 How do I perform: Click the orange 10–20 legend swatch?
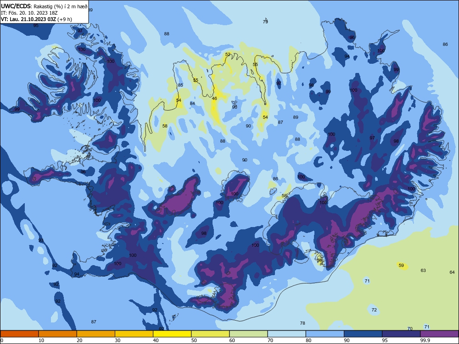click(x=58, y=334)
